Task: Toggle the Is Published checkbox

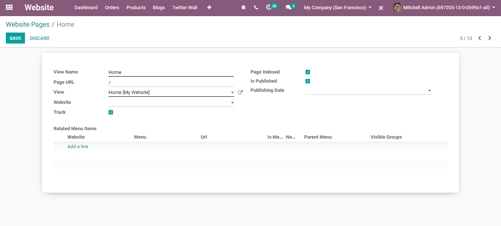Action: point(308,81)
